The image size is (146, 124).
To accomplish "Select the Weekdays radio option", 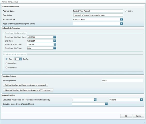I will [x=6, y=63].
